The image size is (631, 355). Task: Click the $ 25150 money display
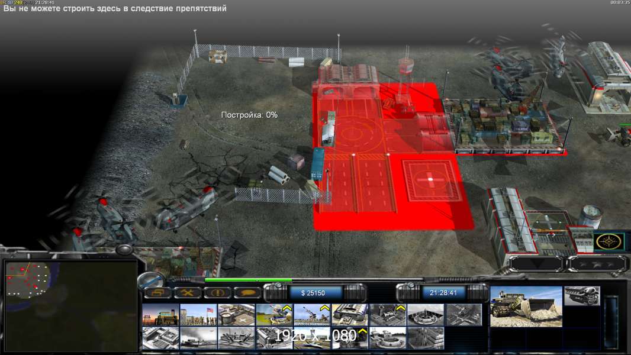313,293
